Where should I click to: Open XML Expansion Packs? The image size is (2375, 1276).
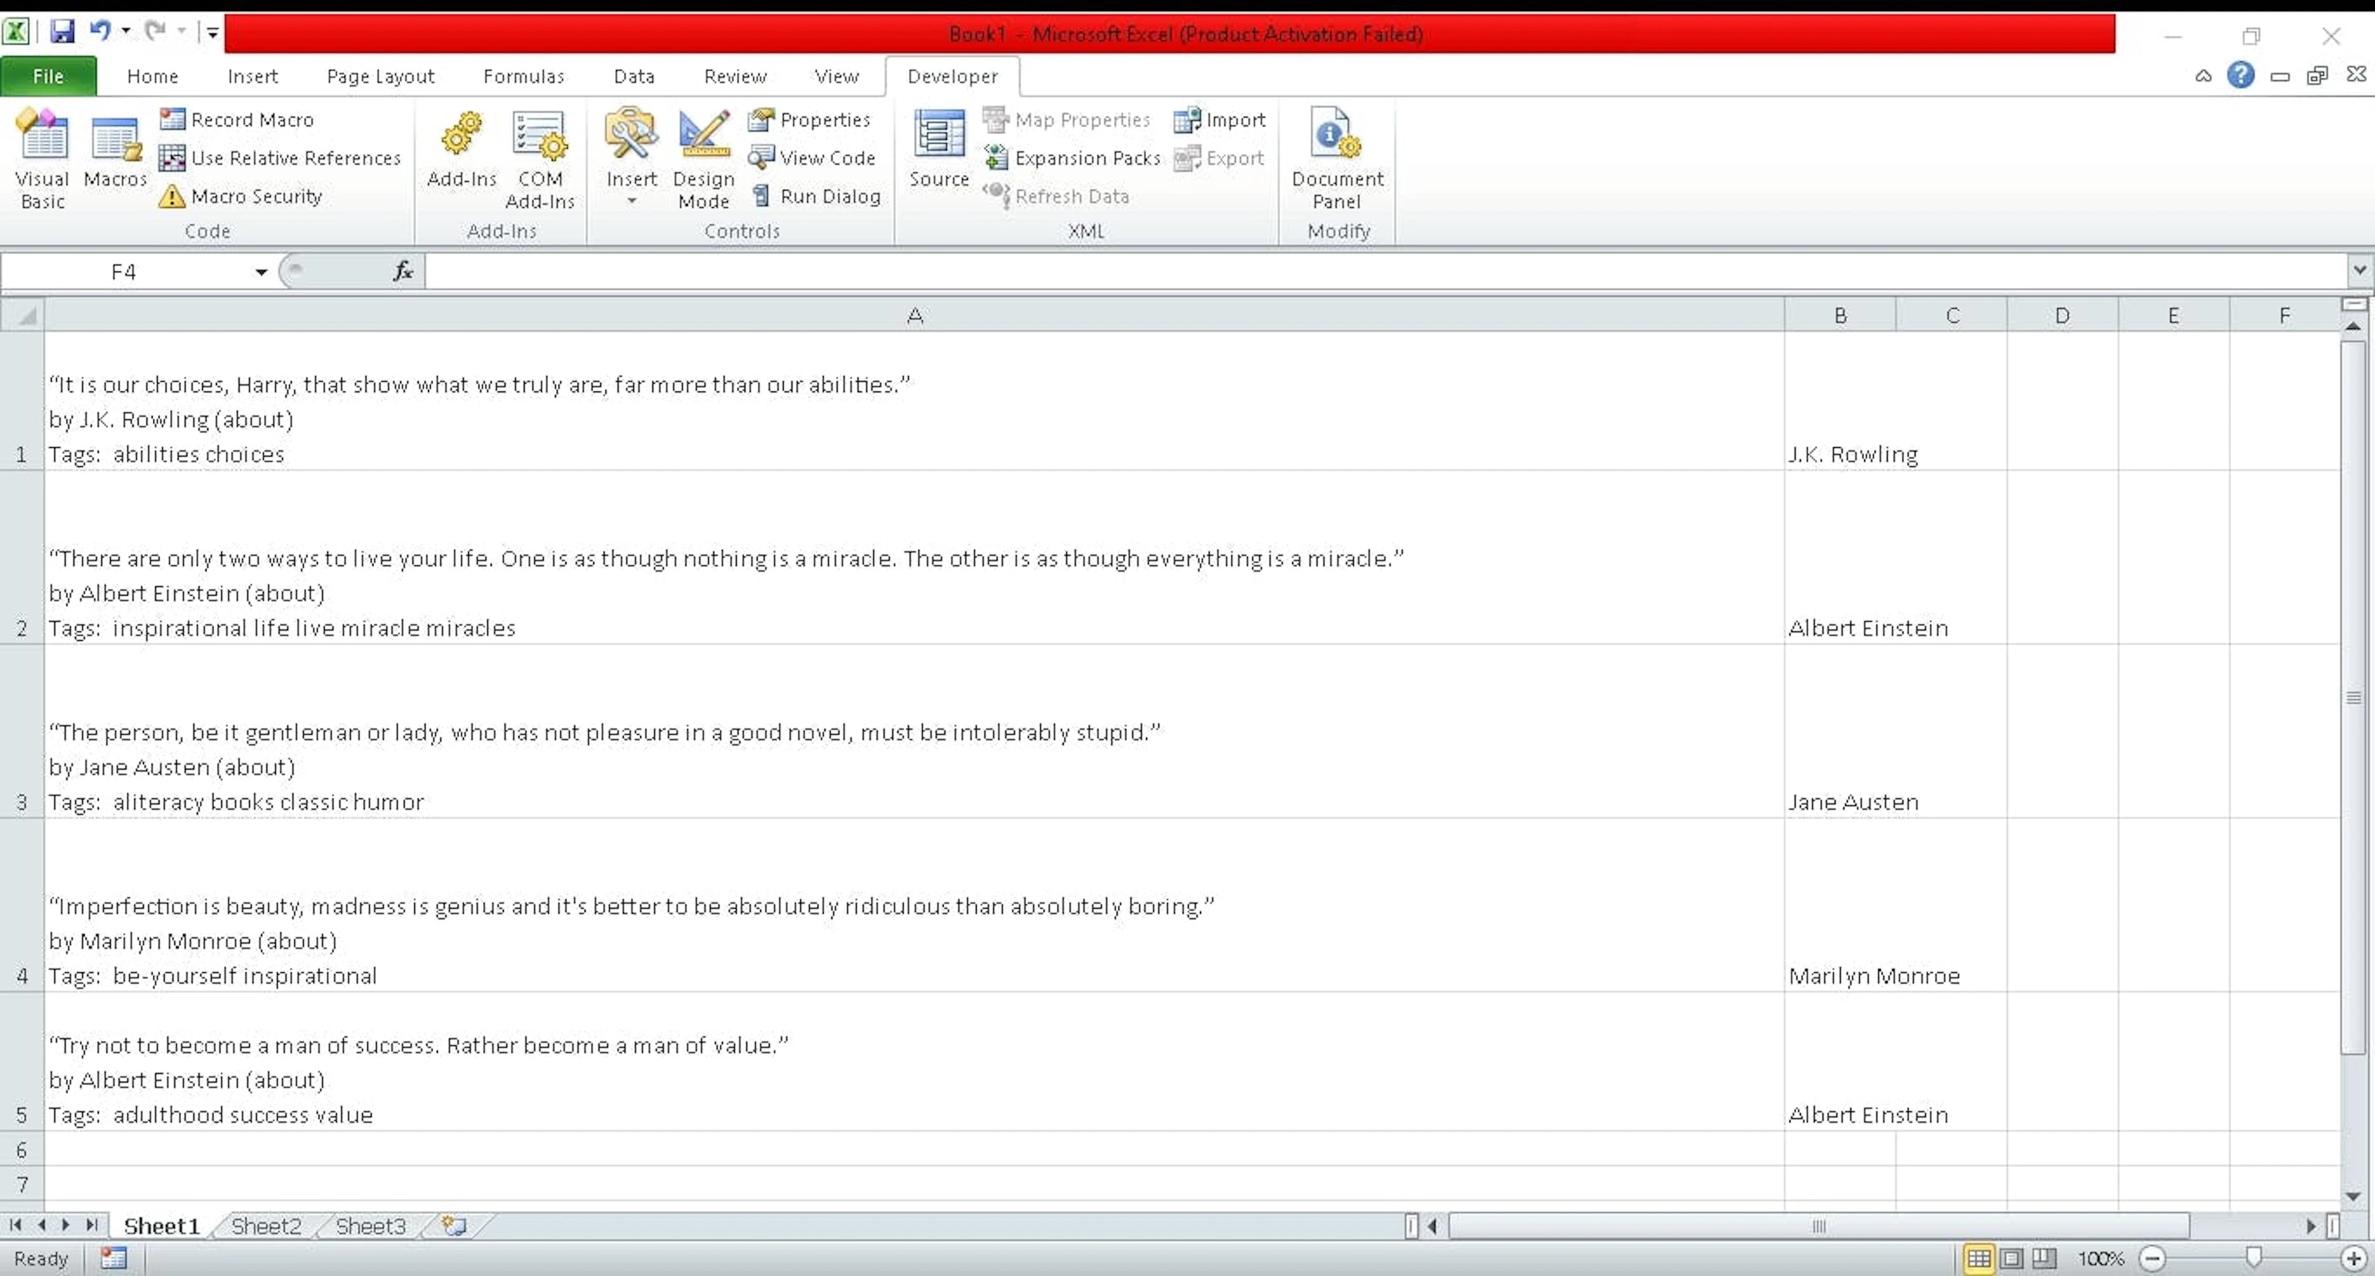(1072, 158)
